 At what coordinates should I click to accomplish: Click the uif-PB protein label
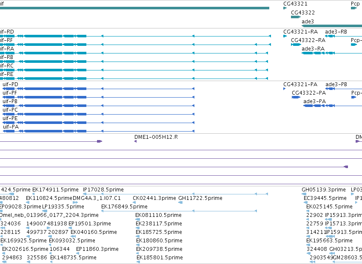10,101
